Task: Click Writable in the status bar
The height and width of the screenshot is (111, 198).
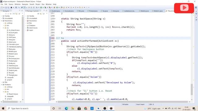Action: pyautogui.click(x=125, y=105)
